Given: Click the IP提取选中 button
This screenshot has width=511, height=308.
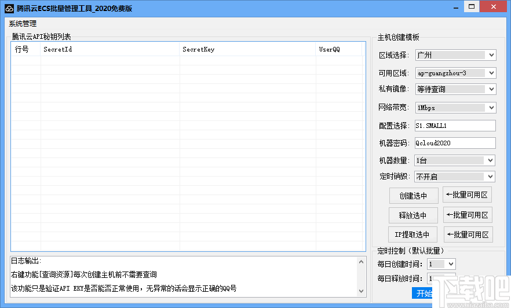Looking at the screenshot, I should pyautogui.click(x=413, y=234).
